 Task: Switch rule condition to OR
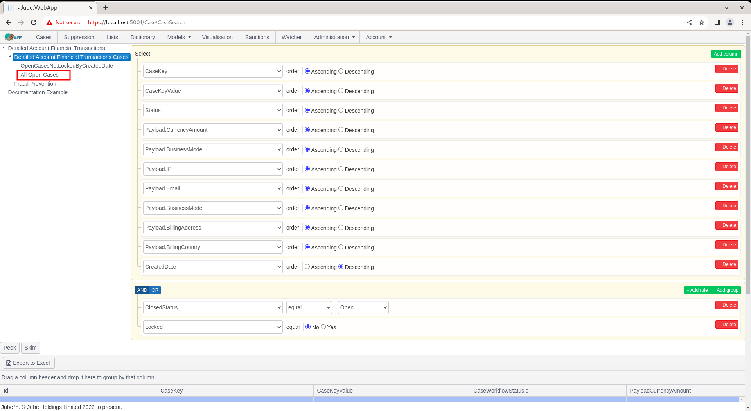[x=155, y=290]
